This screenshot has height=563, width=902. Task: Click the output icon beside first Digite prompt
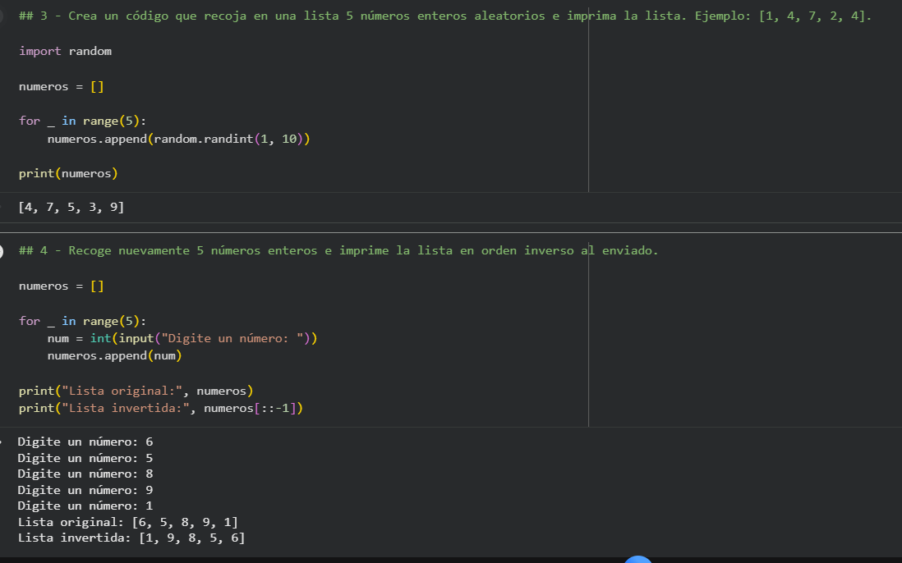click(2, 442)
